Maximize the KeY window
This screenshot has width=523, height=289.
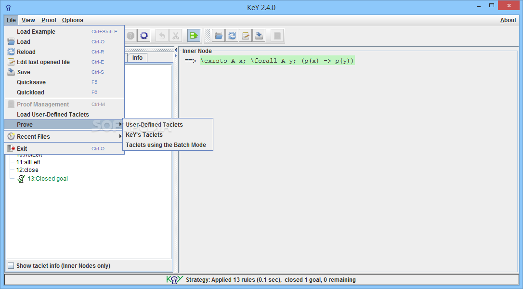coord(492,6)
